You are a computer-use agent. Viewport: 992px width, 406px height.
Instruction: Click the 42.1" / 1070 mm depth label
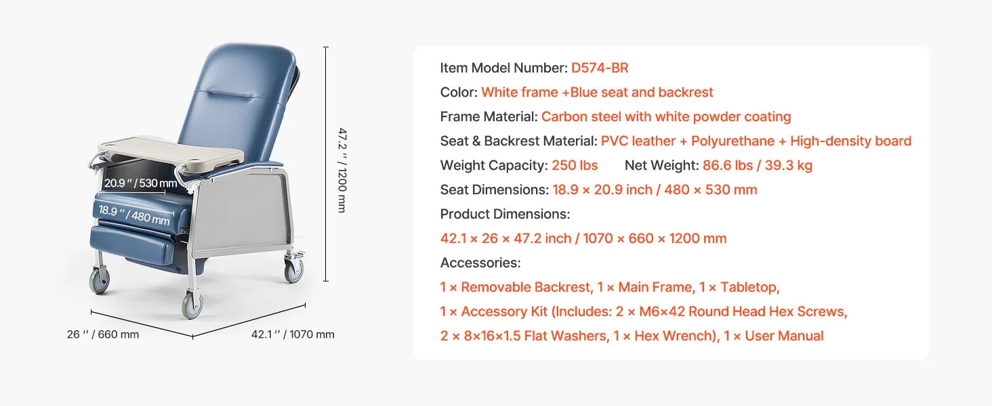[293, 334]
